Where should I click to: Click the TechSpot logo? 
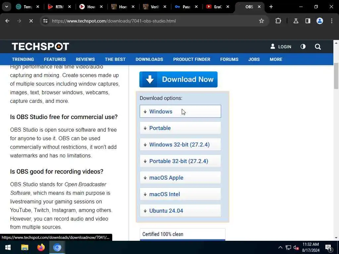40,46
